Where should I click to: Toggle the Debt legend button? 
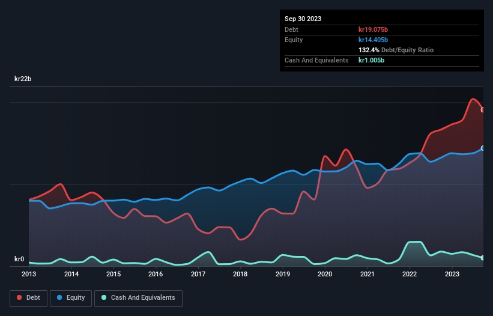coord(29,298)
